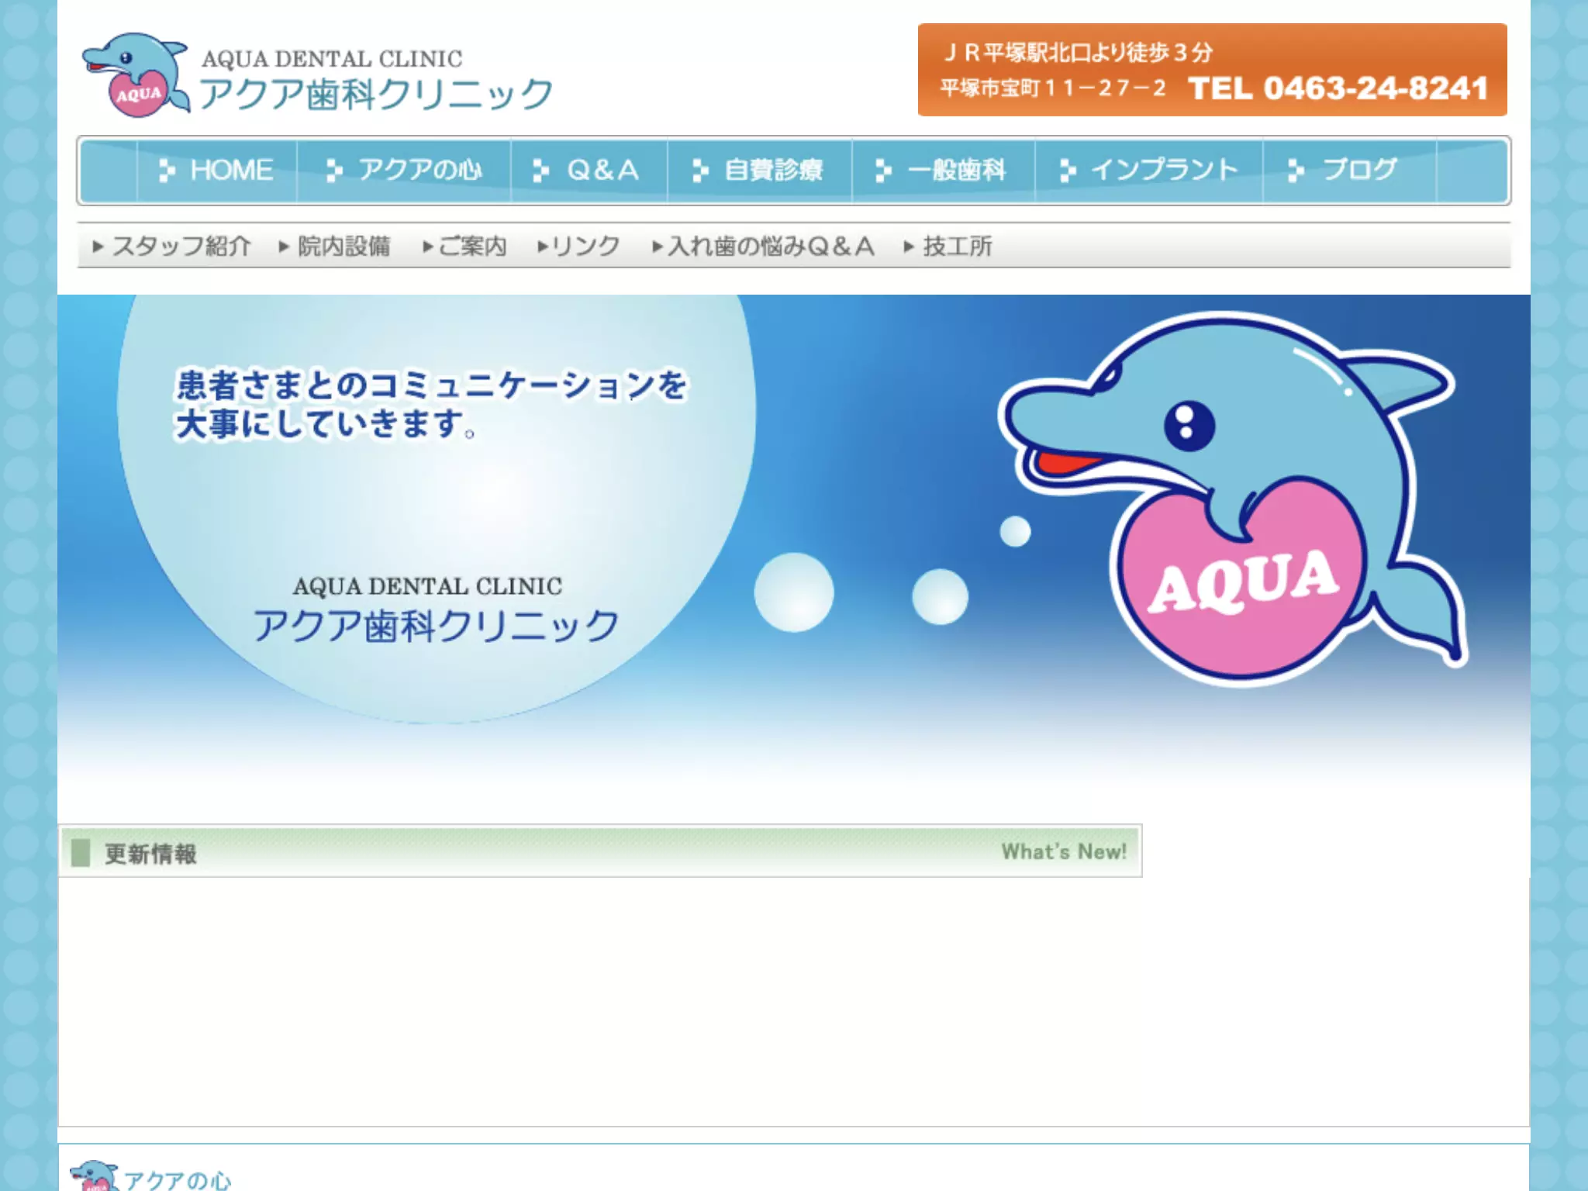The width and height of the screenshot is (1588, 1191).
Task: Open the HOME navigation item
Action: tap(216, 170)
